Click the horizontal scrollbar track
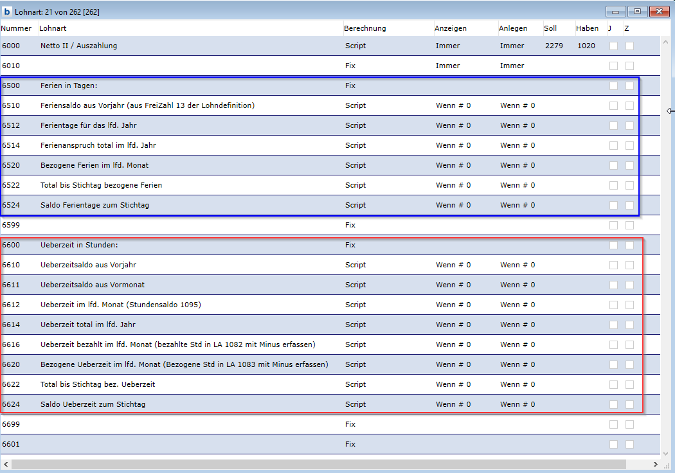This screenshot has width=675, height=473. click(x=321, y=464)
